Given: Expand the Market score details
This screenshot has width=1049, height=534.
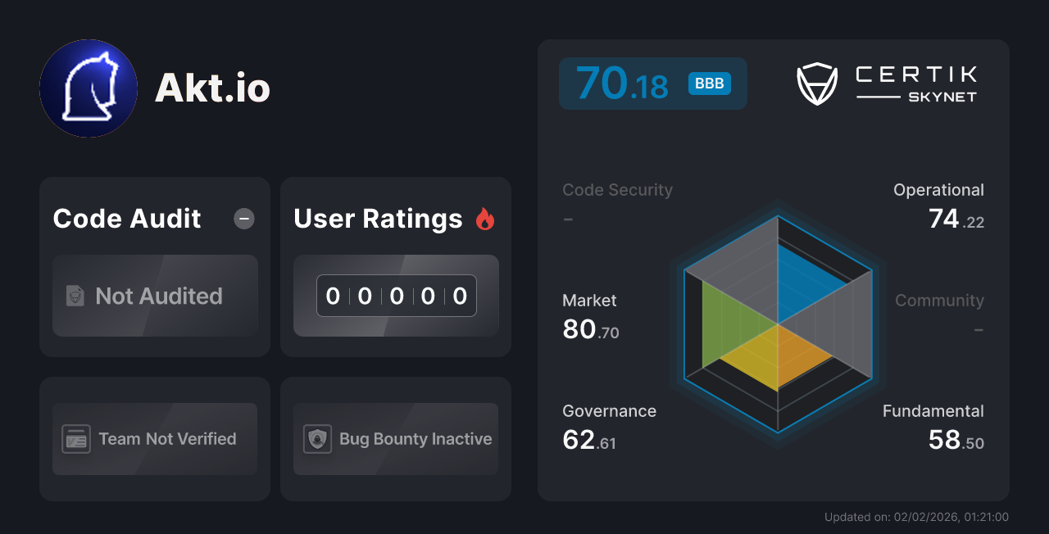Looking at the screenshot, I should point(589,317).
